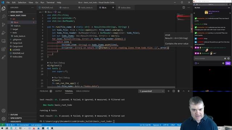
Task: Open the Remote Explorer view
Action: (4, 41)
